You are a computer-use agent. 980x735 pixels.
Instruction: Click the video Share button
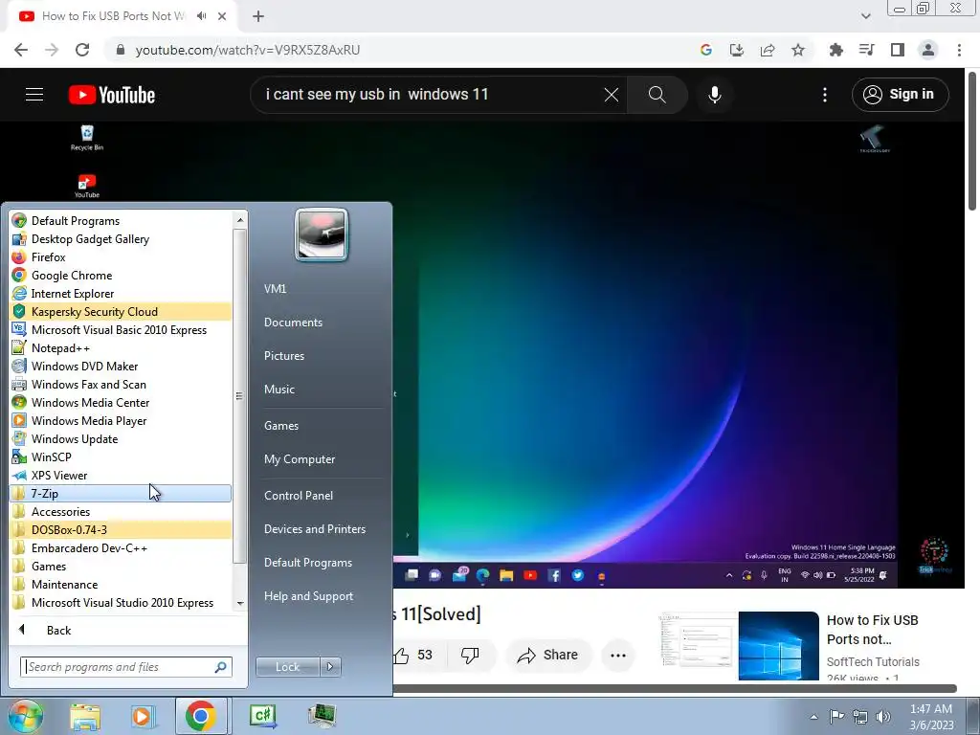coord(548,655)
